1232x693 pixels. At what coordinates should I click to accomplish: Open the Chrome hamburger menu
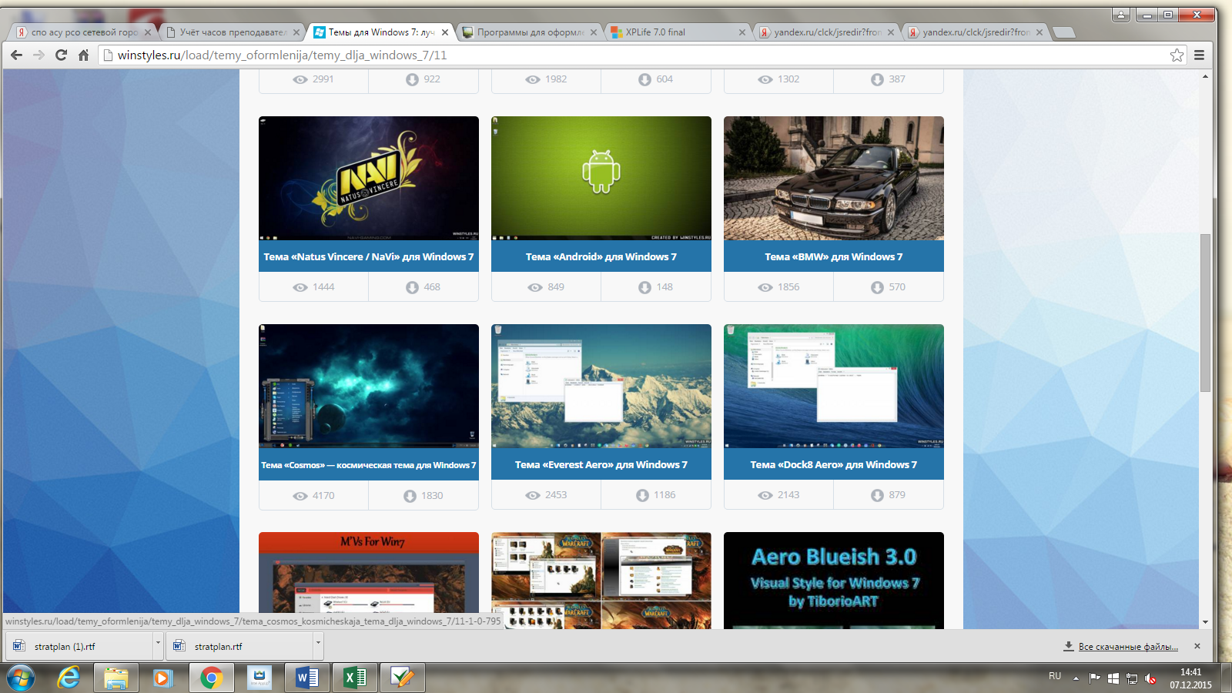[x=1199, y=55]
